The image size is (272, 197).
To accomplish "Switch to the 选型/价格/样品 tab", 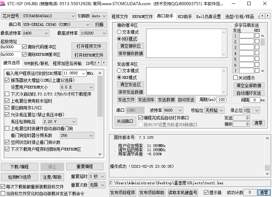I will pyautogui.click(x=239, y=17).
